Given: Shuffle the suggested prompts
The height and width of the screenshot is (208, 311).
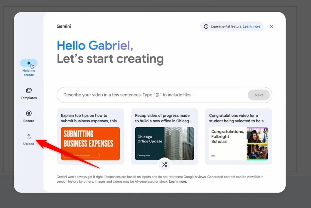Looking at the screenshot, I should tap(164, 165).
